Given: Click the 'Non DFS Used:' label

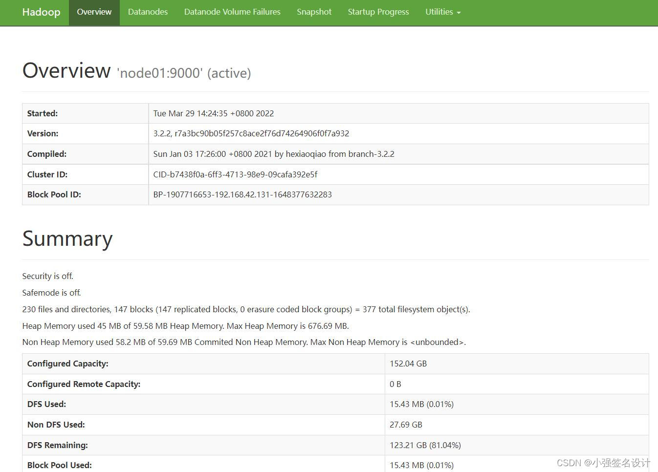Looking at the screenshot, I should coord(56,425).
